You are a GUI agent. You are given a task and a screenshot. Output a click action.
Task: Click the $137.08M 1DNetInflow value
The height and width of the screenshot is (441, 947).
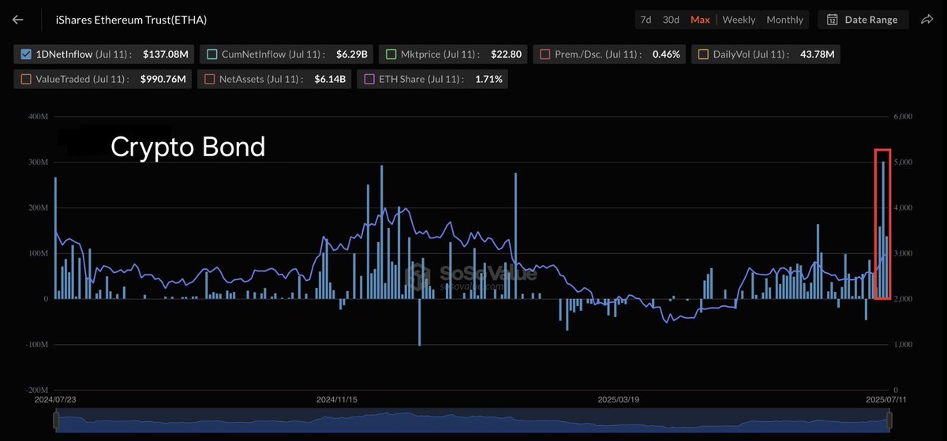165,54
